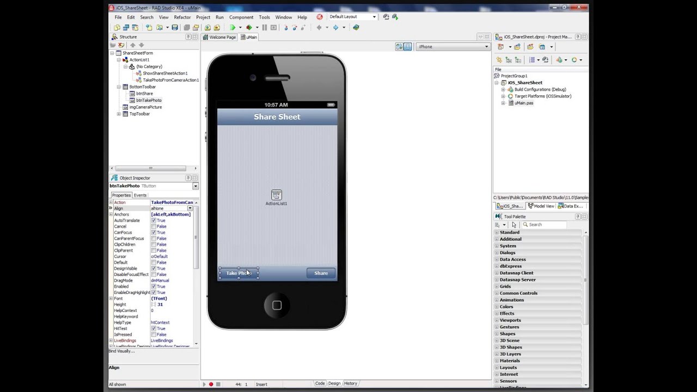Switch to the Events tab

[x=140, y=195]
